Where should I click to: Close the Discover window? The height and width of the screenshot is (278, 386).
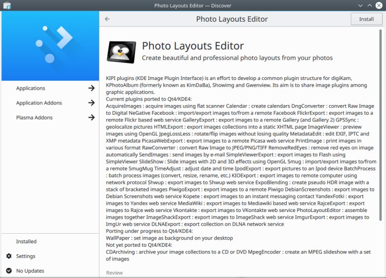(379, 5)
